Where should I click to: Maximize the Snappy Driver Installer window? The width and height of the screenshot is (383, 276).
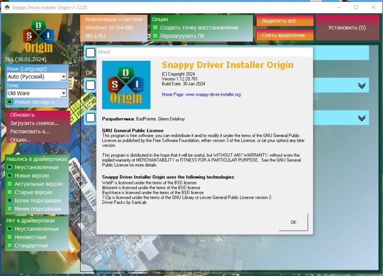[356, 7]
